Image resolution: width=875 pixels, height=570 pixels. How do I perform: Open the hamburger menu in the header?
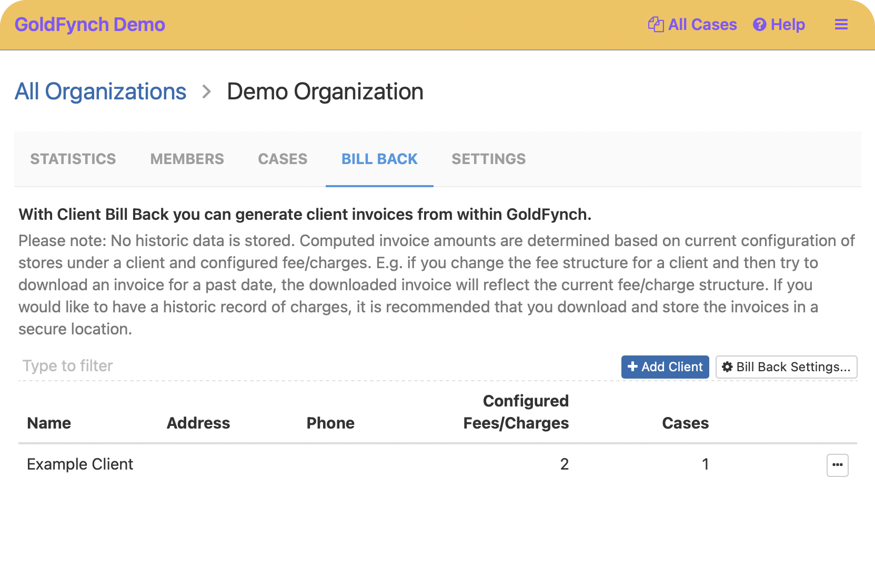[841, 25]
